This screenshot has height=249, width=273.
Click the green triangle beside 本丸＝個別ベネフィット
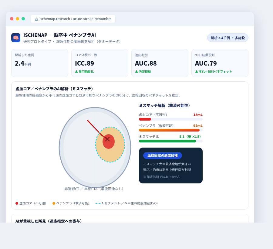tap(196, 71)
